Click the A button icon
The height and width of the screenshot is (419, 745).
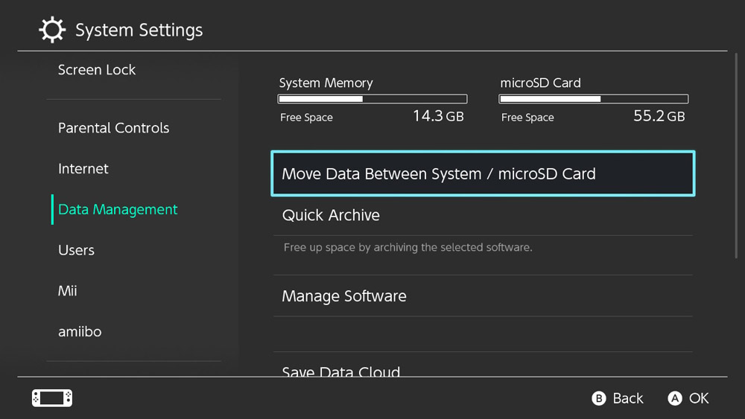[x=675, y=398]
